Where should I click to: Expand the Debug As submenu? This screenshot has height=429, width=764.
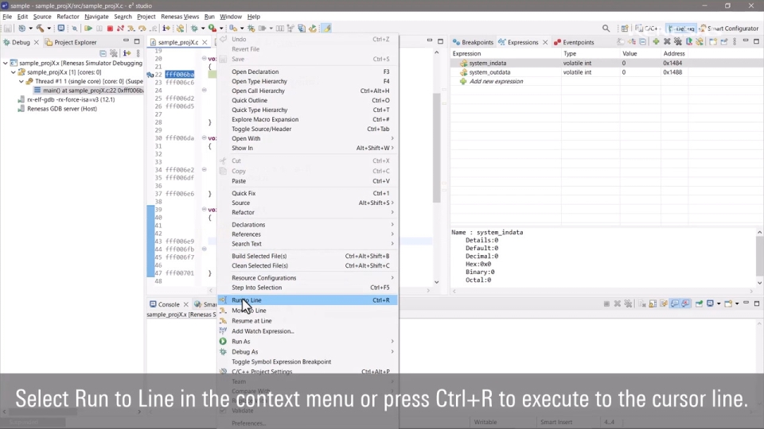point(308,352)
